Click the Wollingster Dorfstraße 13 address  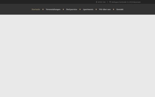(x=126, y=2)
